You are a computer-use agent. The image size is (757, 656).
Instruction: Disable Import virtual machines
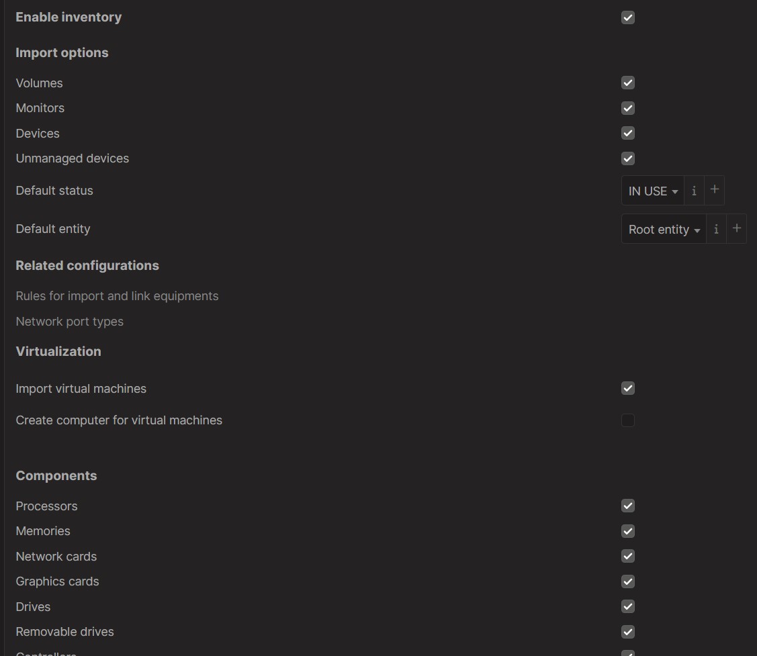[627, 388]
